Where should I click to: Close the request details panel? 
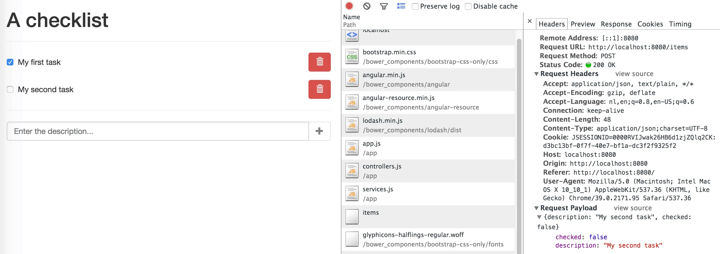529,21
